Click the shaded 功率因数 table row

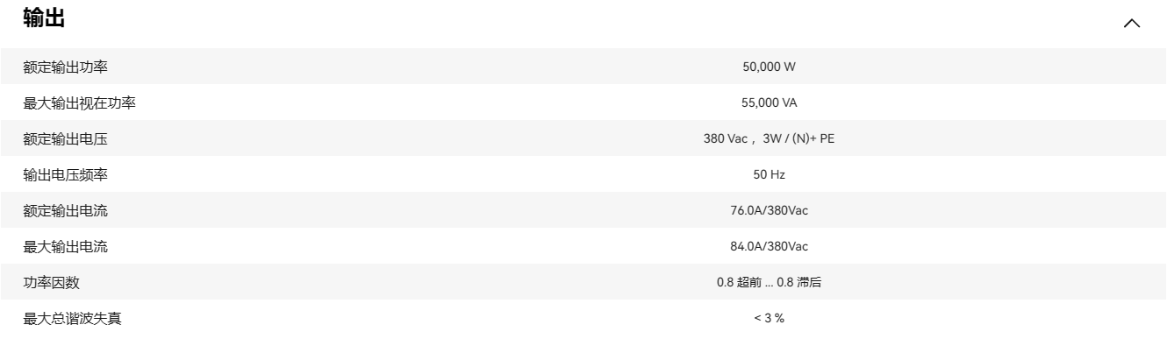click(x=583, y=283)
